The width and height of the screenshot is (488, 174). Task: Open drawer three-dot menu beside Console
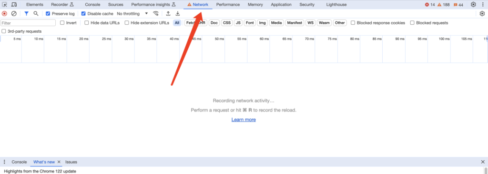4,162
